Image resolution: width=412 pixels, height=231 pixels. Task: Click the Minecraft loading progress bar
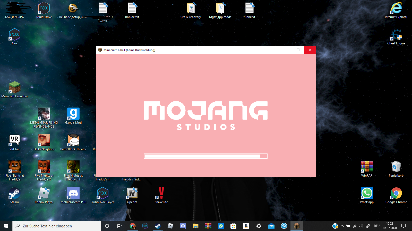(x=205, y=156)
